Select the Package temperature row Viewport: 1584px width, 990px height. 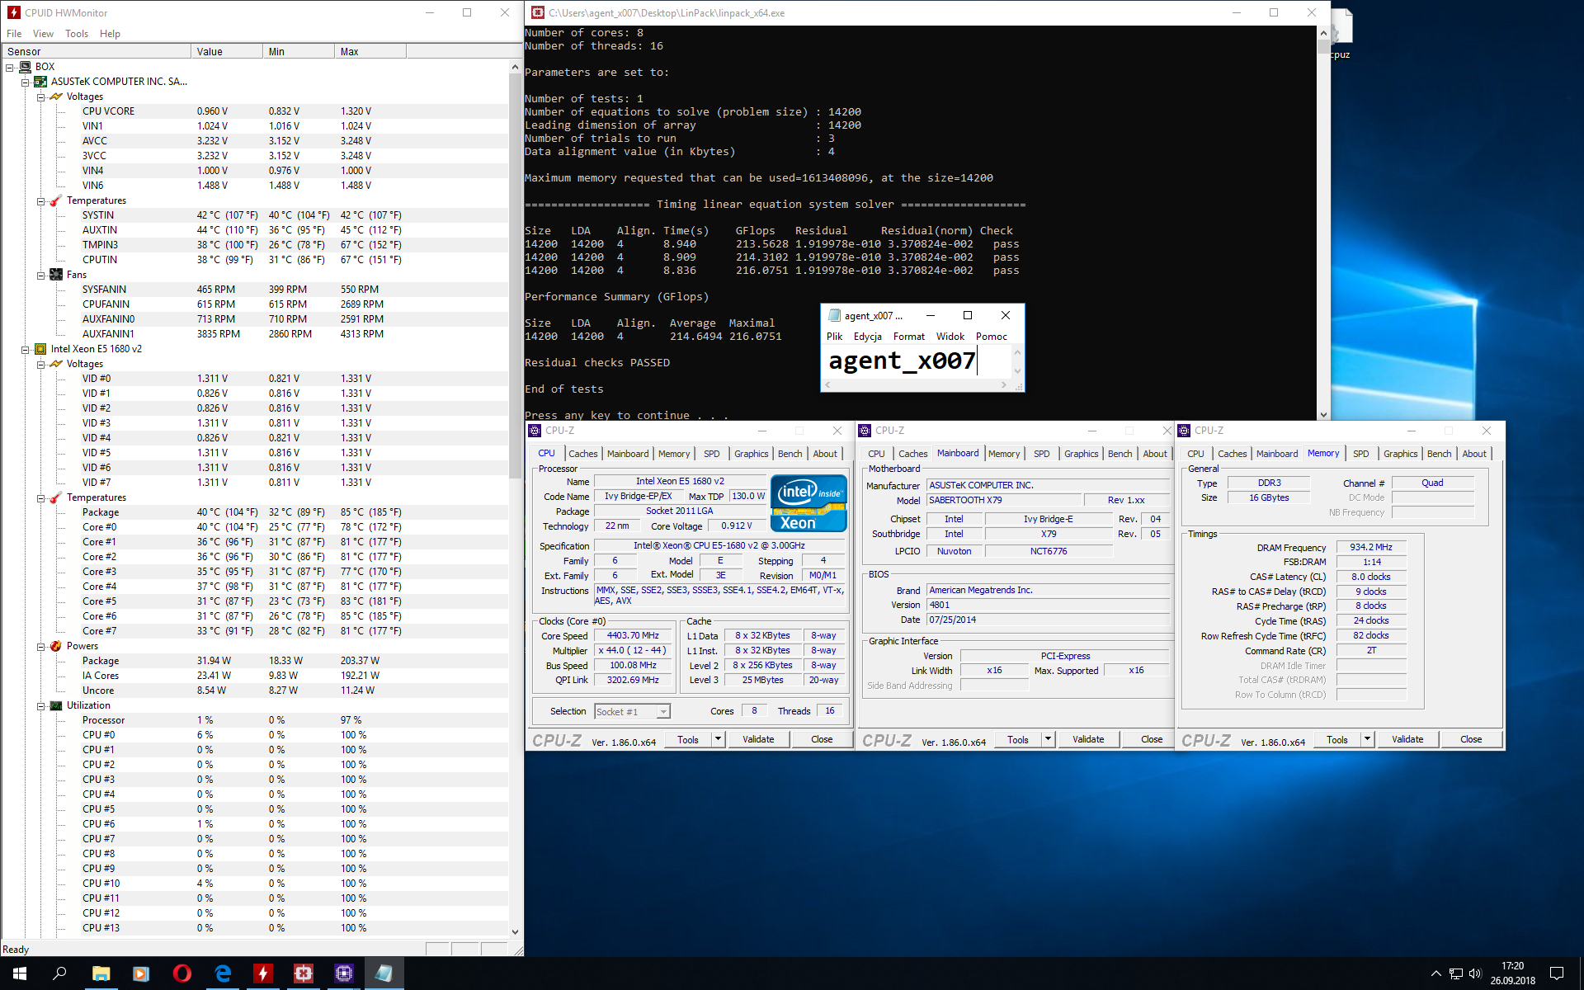click(256, 512)
